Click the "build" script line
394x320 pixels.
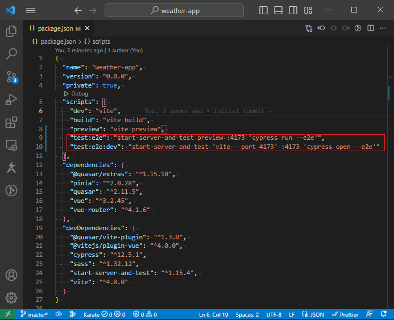[x=110, y=120]
